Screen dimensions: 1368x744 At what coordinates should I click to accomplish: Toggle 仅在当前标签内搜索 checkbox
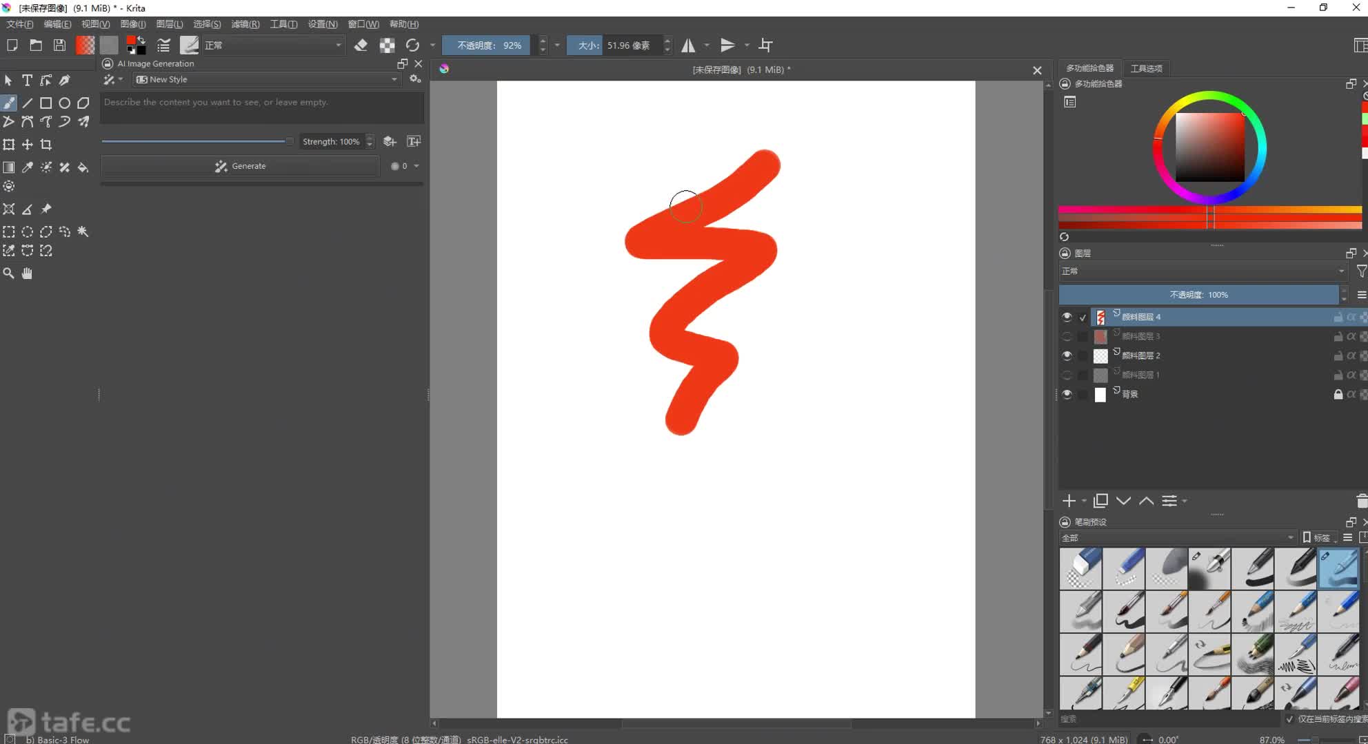[1289, 719]
